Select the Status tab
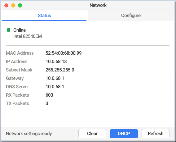This screenshot has height=142, width=176. (x=44, y=16)
